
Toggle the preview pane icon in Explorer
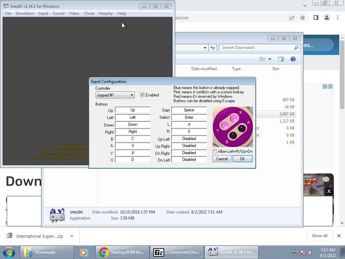[281, 59]
